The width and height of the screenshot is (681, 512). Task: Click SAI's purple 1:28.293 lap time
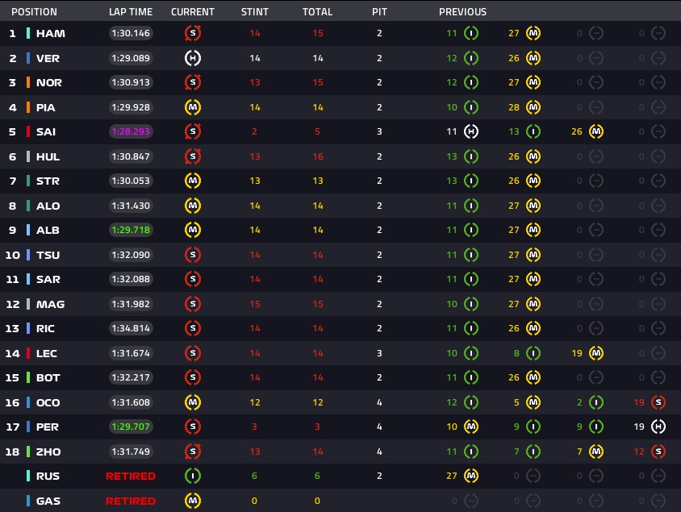[131, 131]
